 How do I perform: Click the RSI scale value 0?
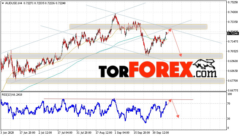pyautogui.click(x=228, y=128)
